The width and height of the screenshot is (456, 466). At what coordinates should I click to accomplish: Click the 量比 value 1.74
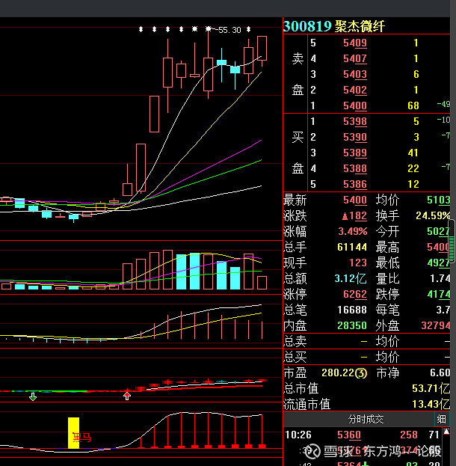tap(440, 279)
